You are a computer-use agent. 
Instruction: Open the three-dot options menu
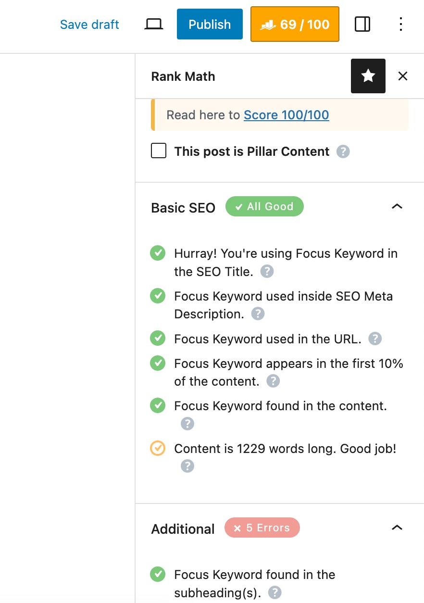click(401, 24)
